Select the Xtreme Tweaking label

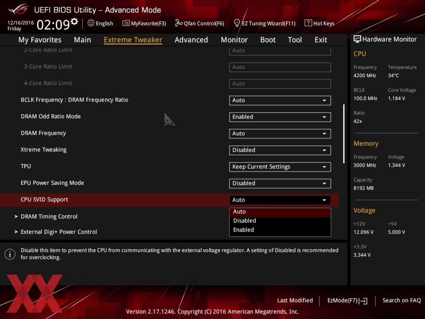pyautogui.click(x=43, y=150)
